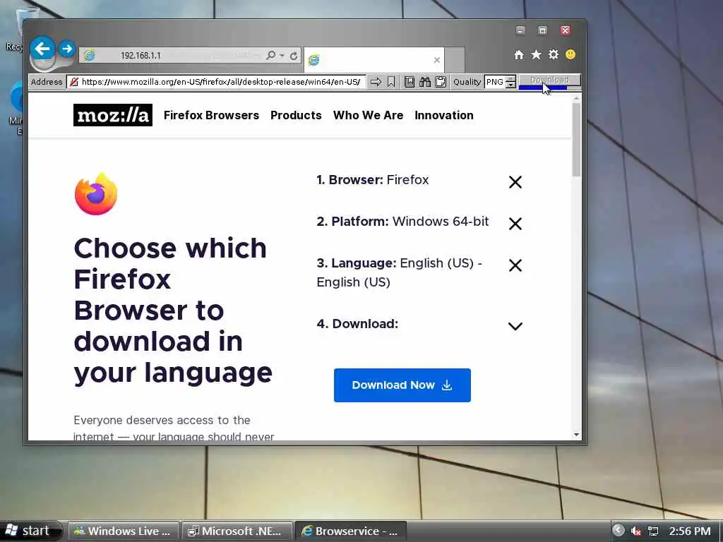Open the Firefox Browsers menu

point(211,115)
